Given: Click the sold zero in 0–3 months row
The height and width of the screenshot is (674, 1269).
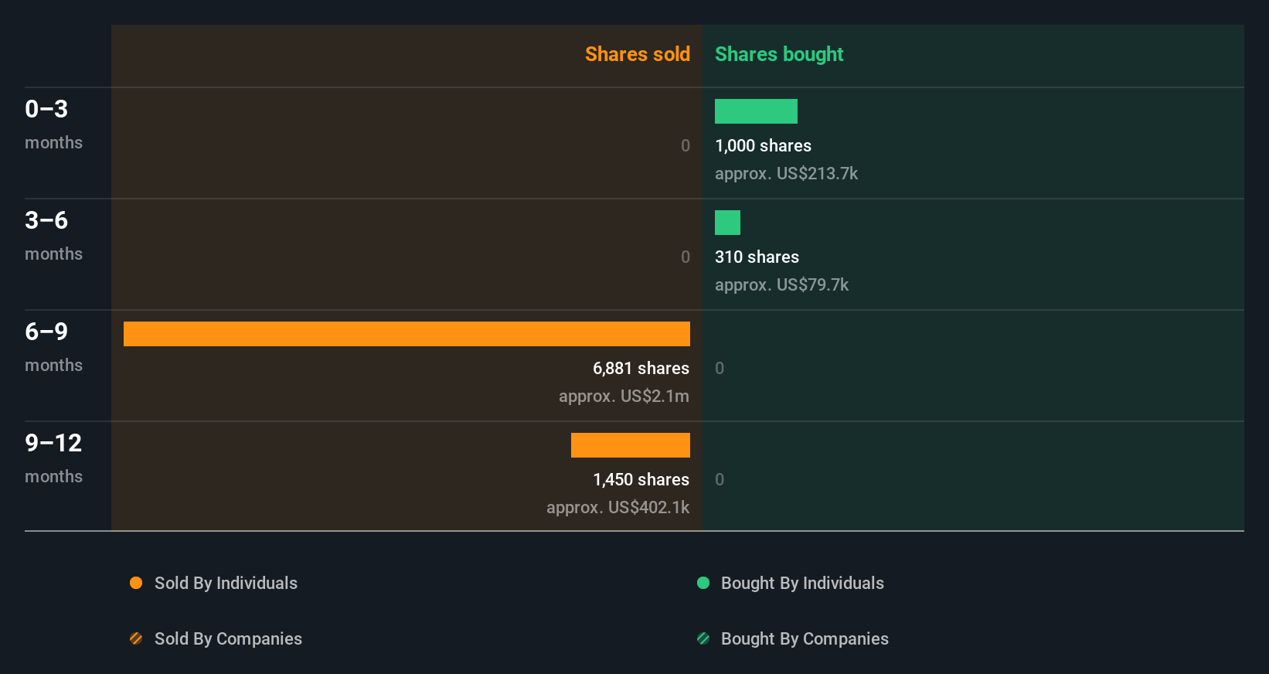Looking at the screenshot, I should (686, 145).
